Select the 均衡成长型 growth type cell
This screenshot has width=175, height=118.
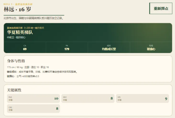pyautogui.click(x=109, y=48)
